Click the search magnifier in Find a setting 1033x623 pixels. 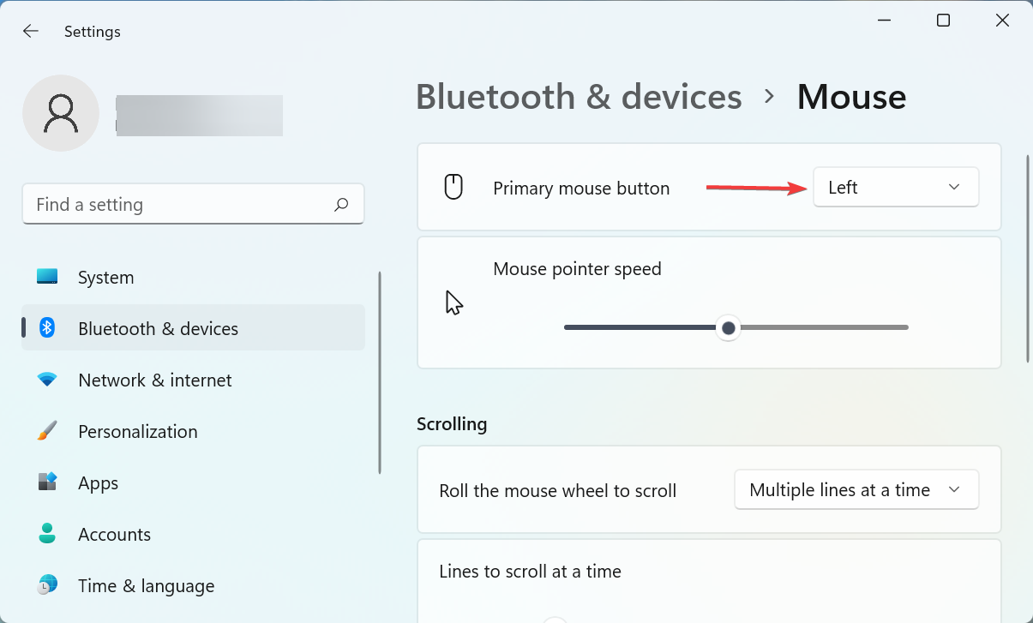pos(340,204)
